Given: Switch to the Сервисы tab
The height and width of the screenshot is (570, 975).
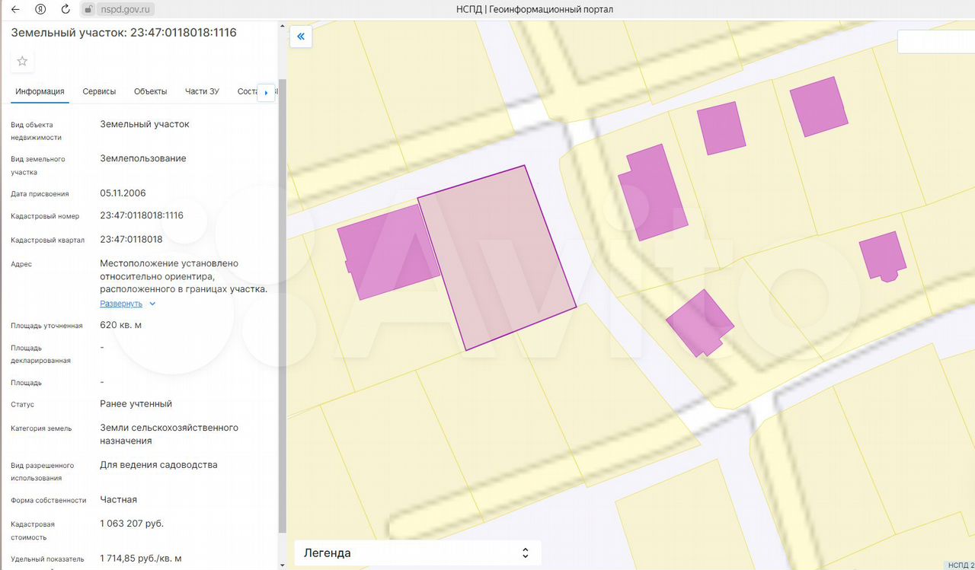Looking at the screenshot, I should point(99,91).
